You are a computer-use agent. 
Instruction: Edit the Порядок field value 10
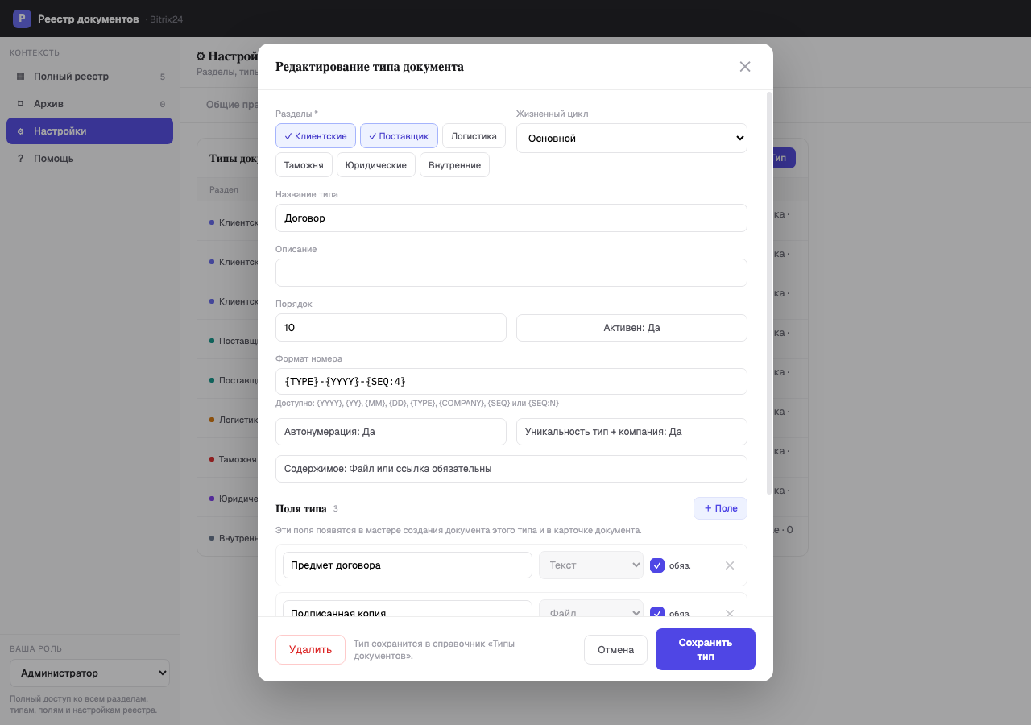tap(391, 328)
